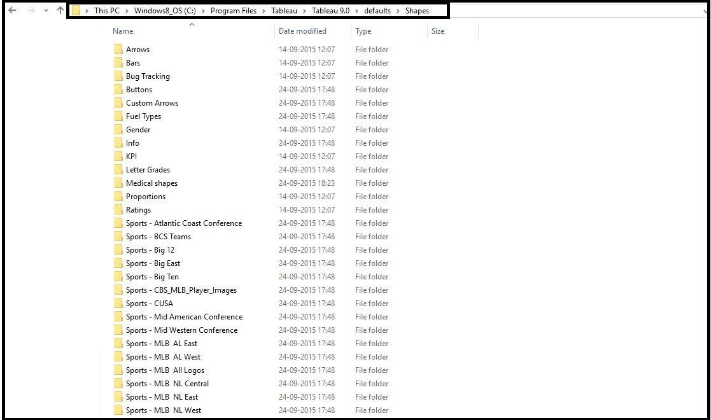The image size is (711, 420).
Task: Select the Bug Tracking folder icon
Action: pos(118,76)
